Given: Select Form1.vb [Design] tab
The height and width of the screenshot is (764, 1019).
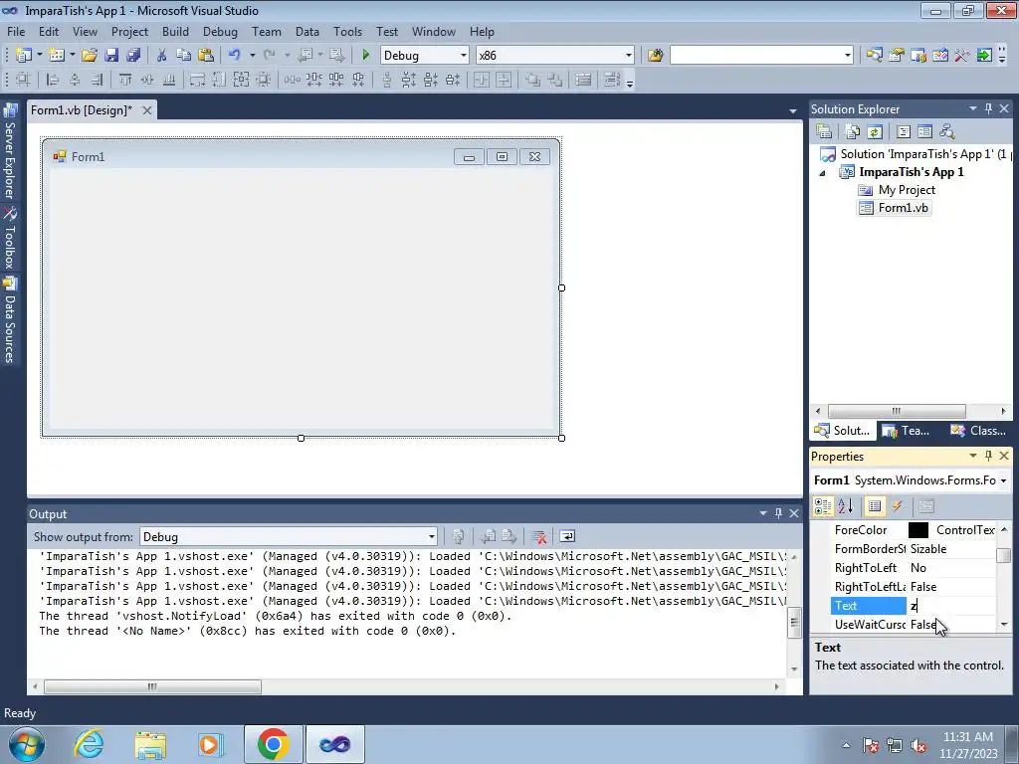Looking at the screenshot, I should click(82, 109).
